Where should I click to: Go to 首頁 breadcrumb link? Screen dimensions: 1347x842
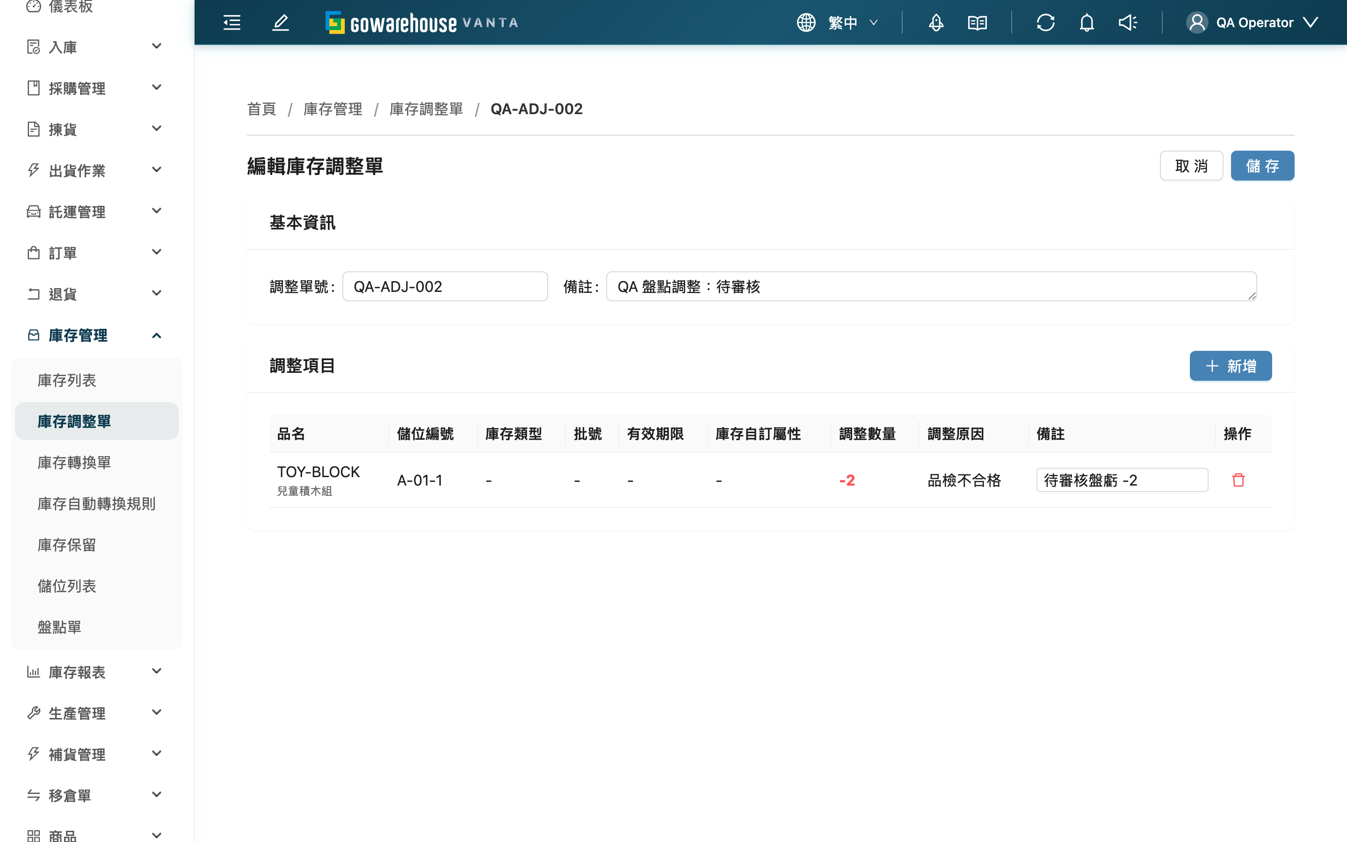pos(261,109)
